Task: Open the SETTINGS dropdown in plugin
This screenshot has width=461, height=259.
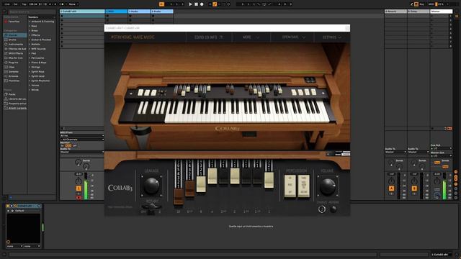Action: (x=332, y=37)
